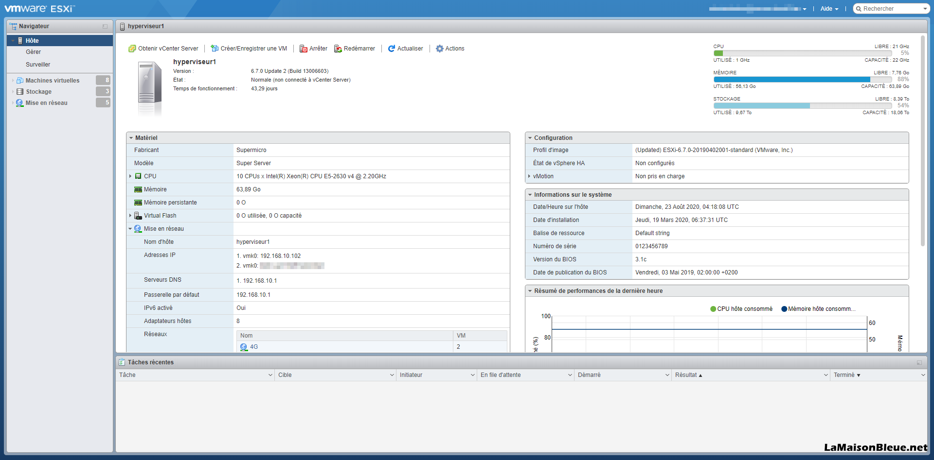Click the Virtual Flash icon

[138, 216]
